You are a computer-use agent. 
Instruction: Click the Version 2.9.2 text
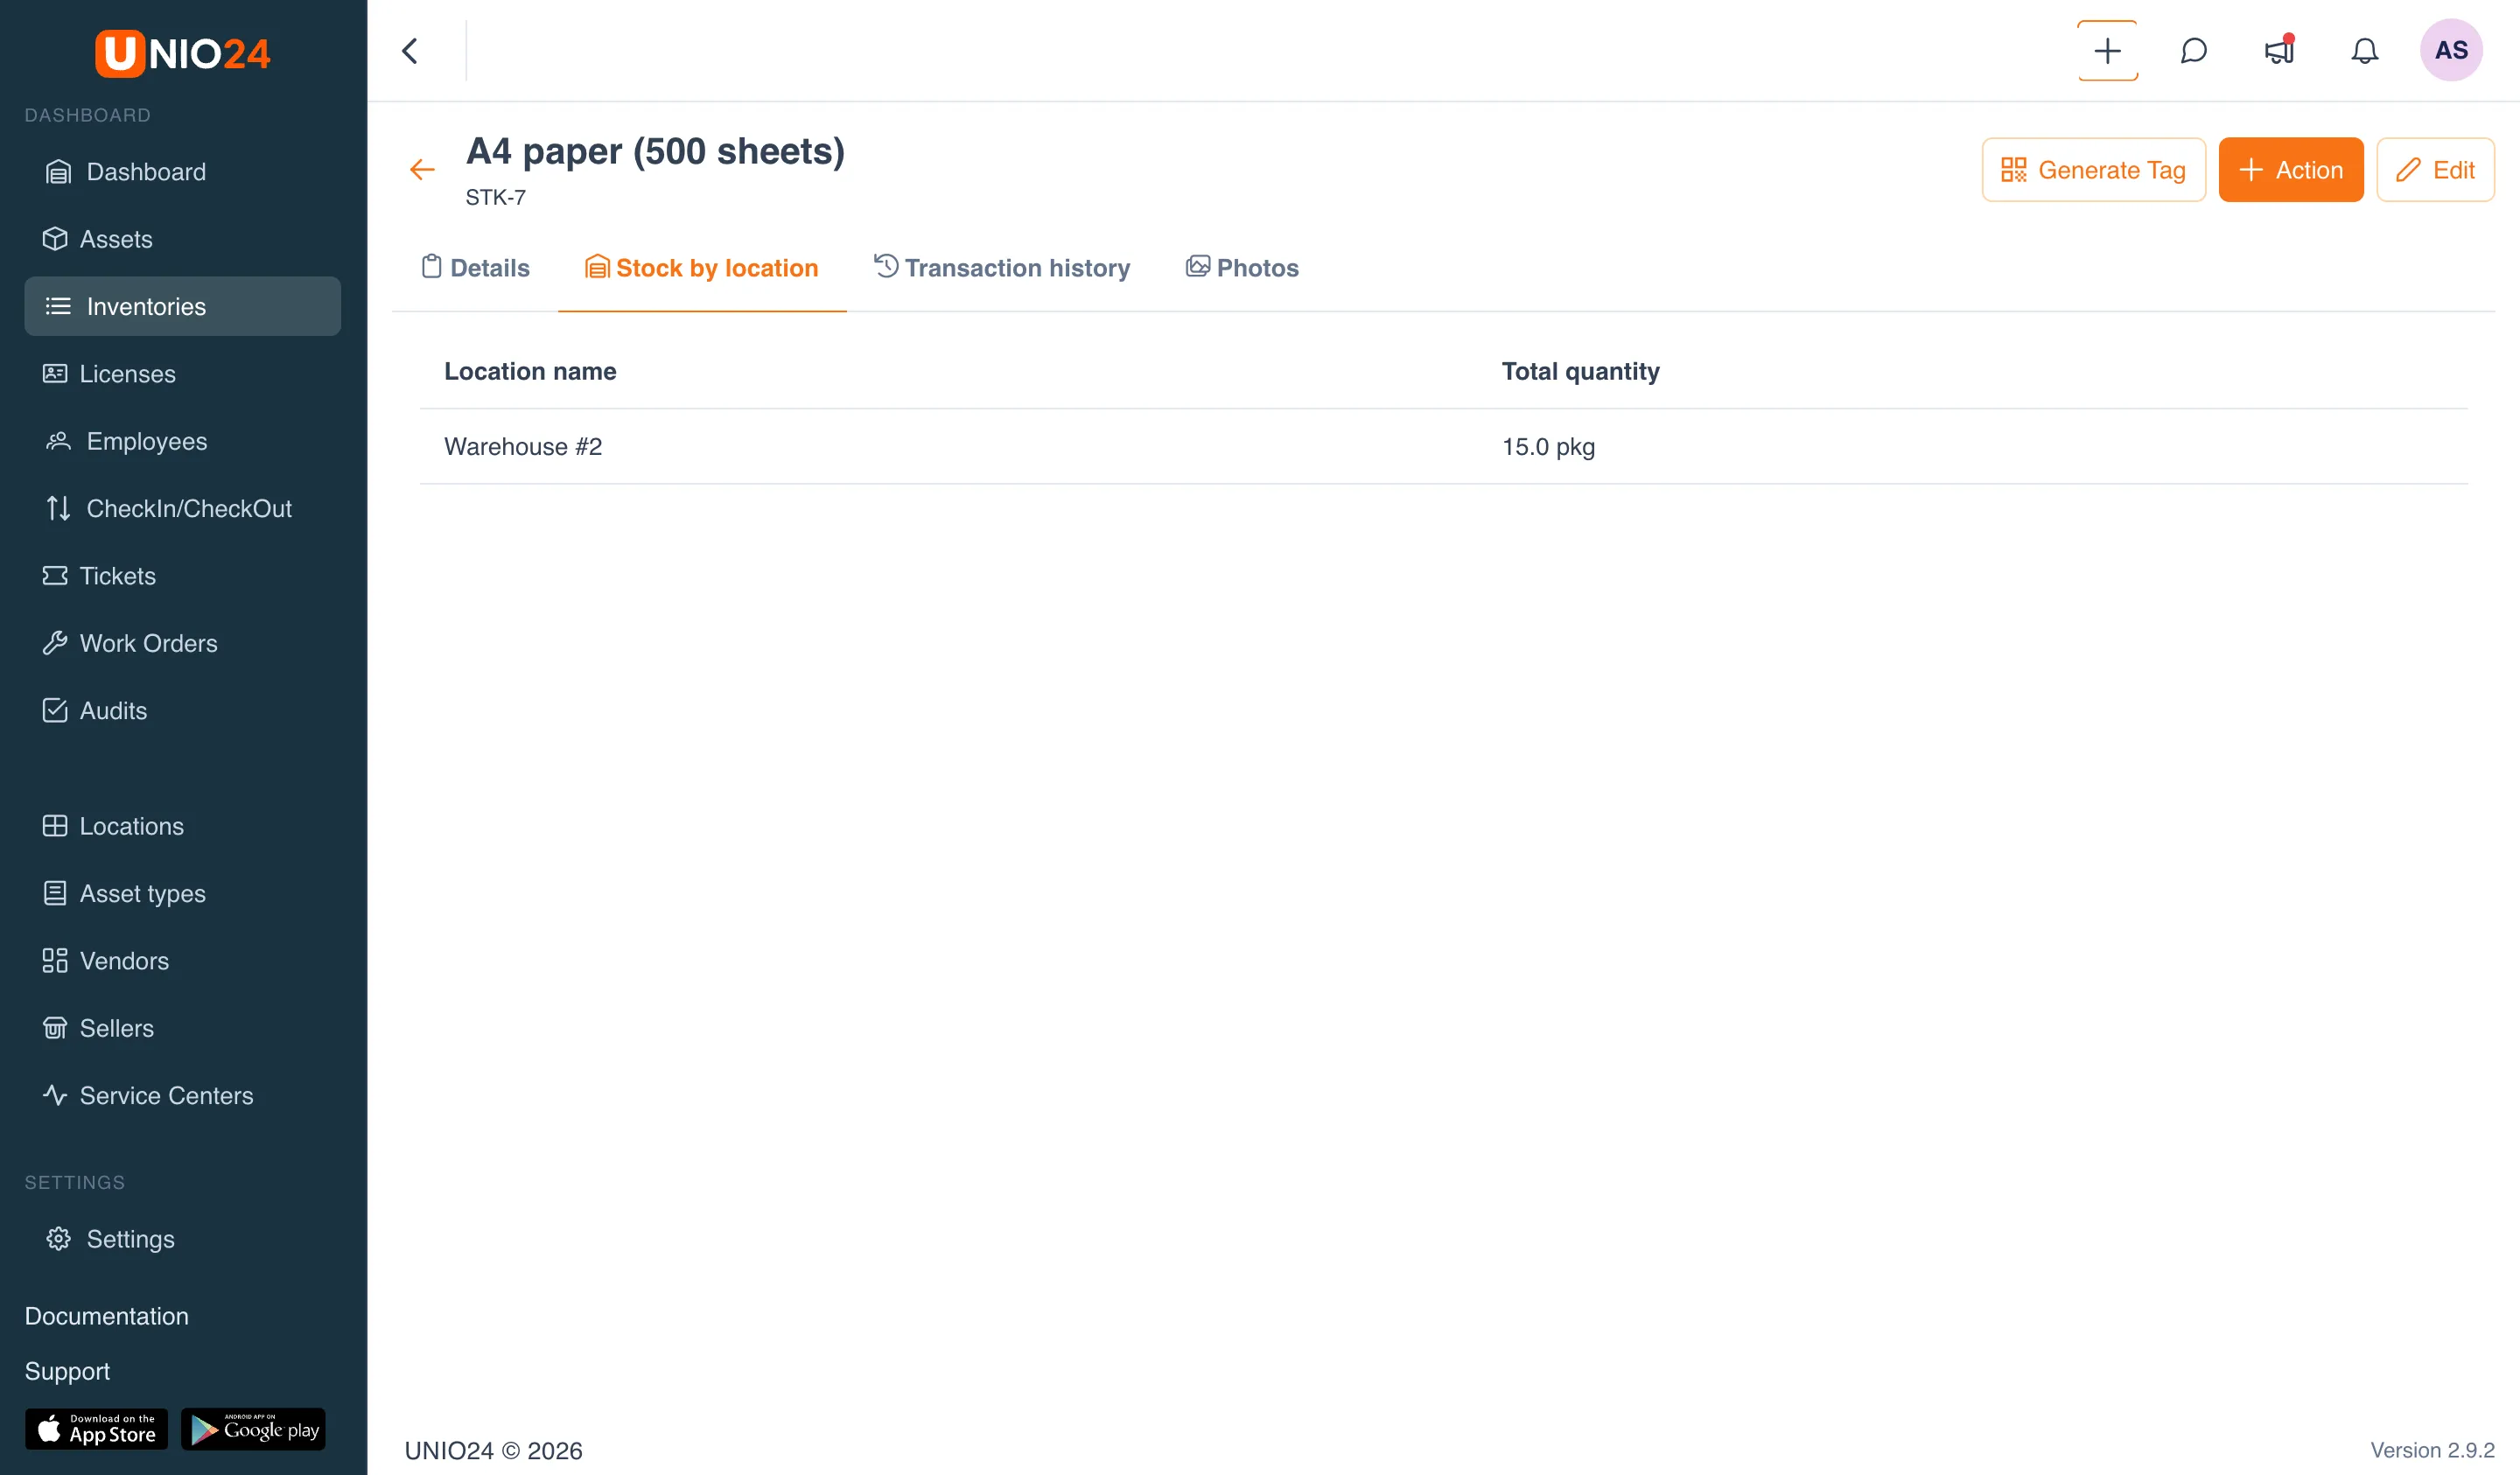(x=2432, y=1450)
